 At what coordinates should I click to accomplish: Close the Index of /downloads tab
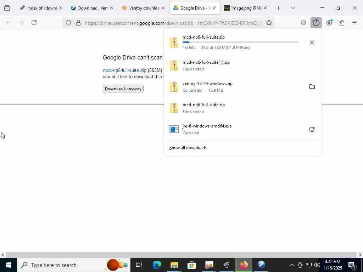point(60,8)
